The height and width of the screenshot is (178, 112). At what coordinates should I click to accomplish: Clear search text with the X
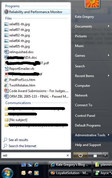68,155
